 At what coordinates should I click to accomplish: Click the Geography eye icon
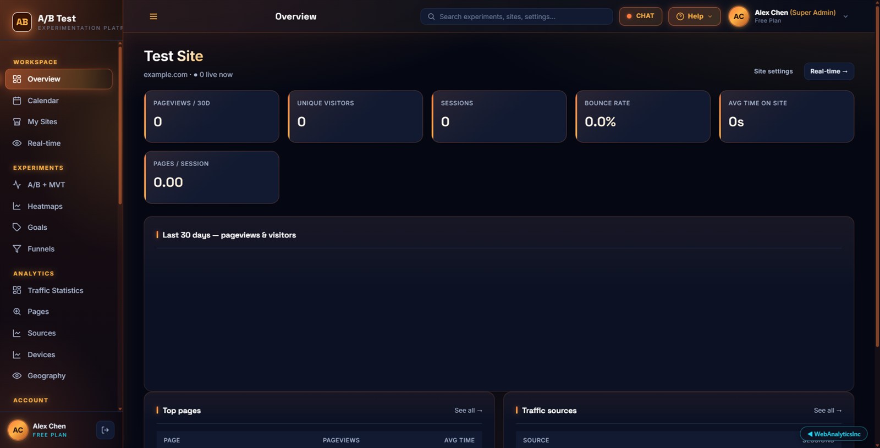(x=17, y=375)
